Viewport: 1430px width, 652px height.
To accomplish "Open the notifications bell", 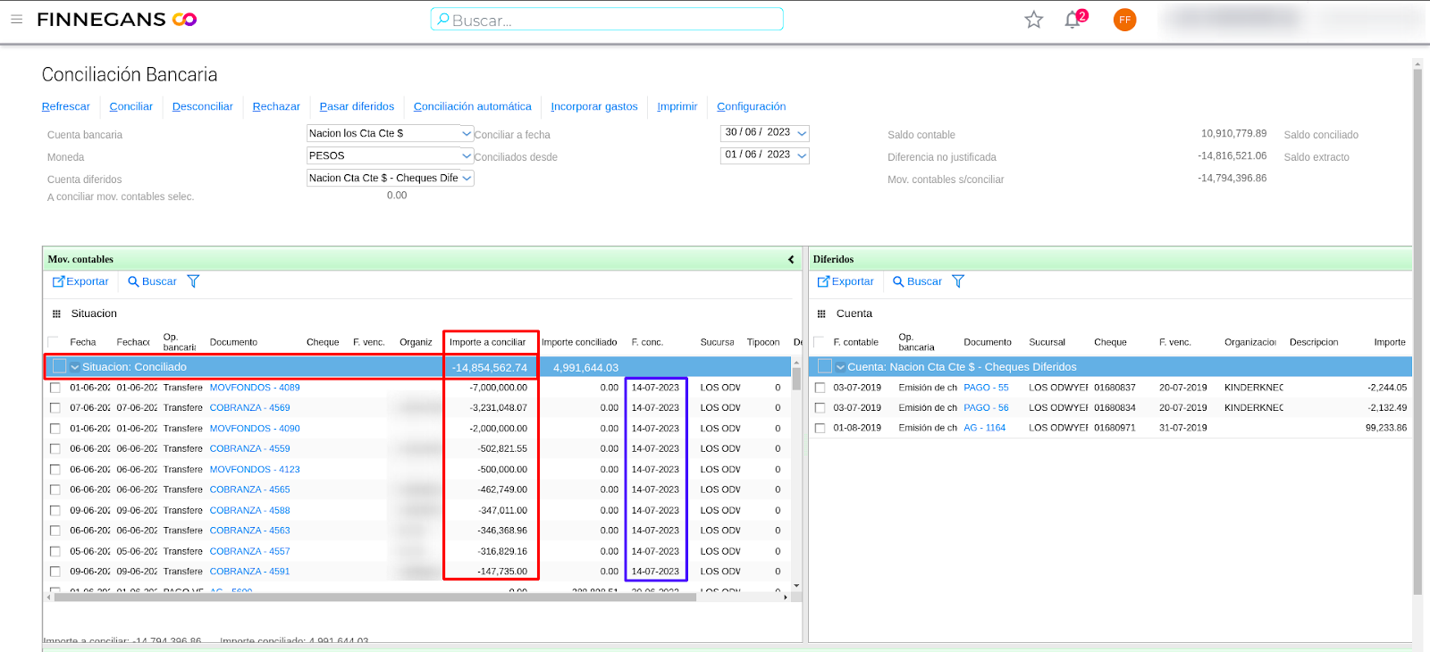I will [x=1072, y=20].
